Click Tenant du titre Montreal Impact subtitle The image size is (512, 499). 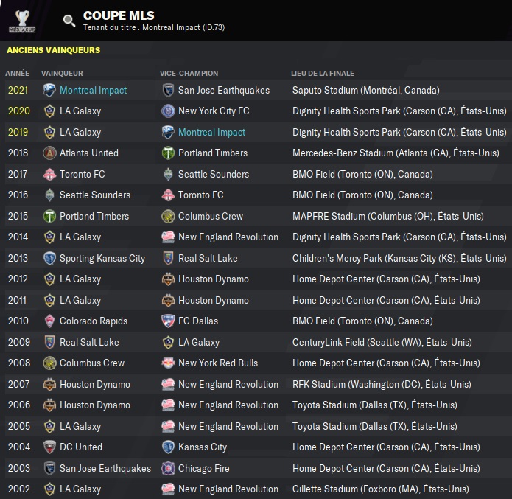click(154, 27)
